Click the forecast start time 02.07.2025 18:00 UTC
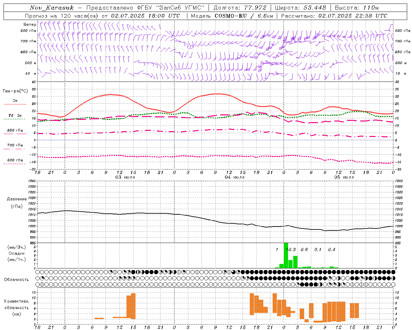 tap(146, 16)
